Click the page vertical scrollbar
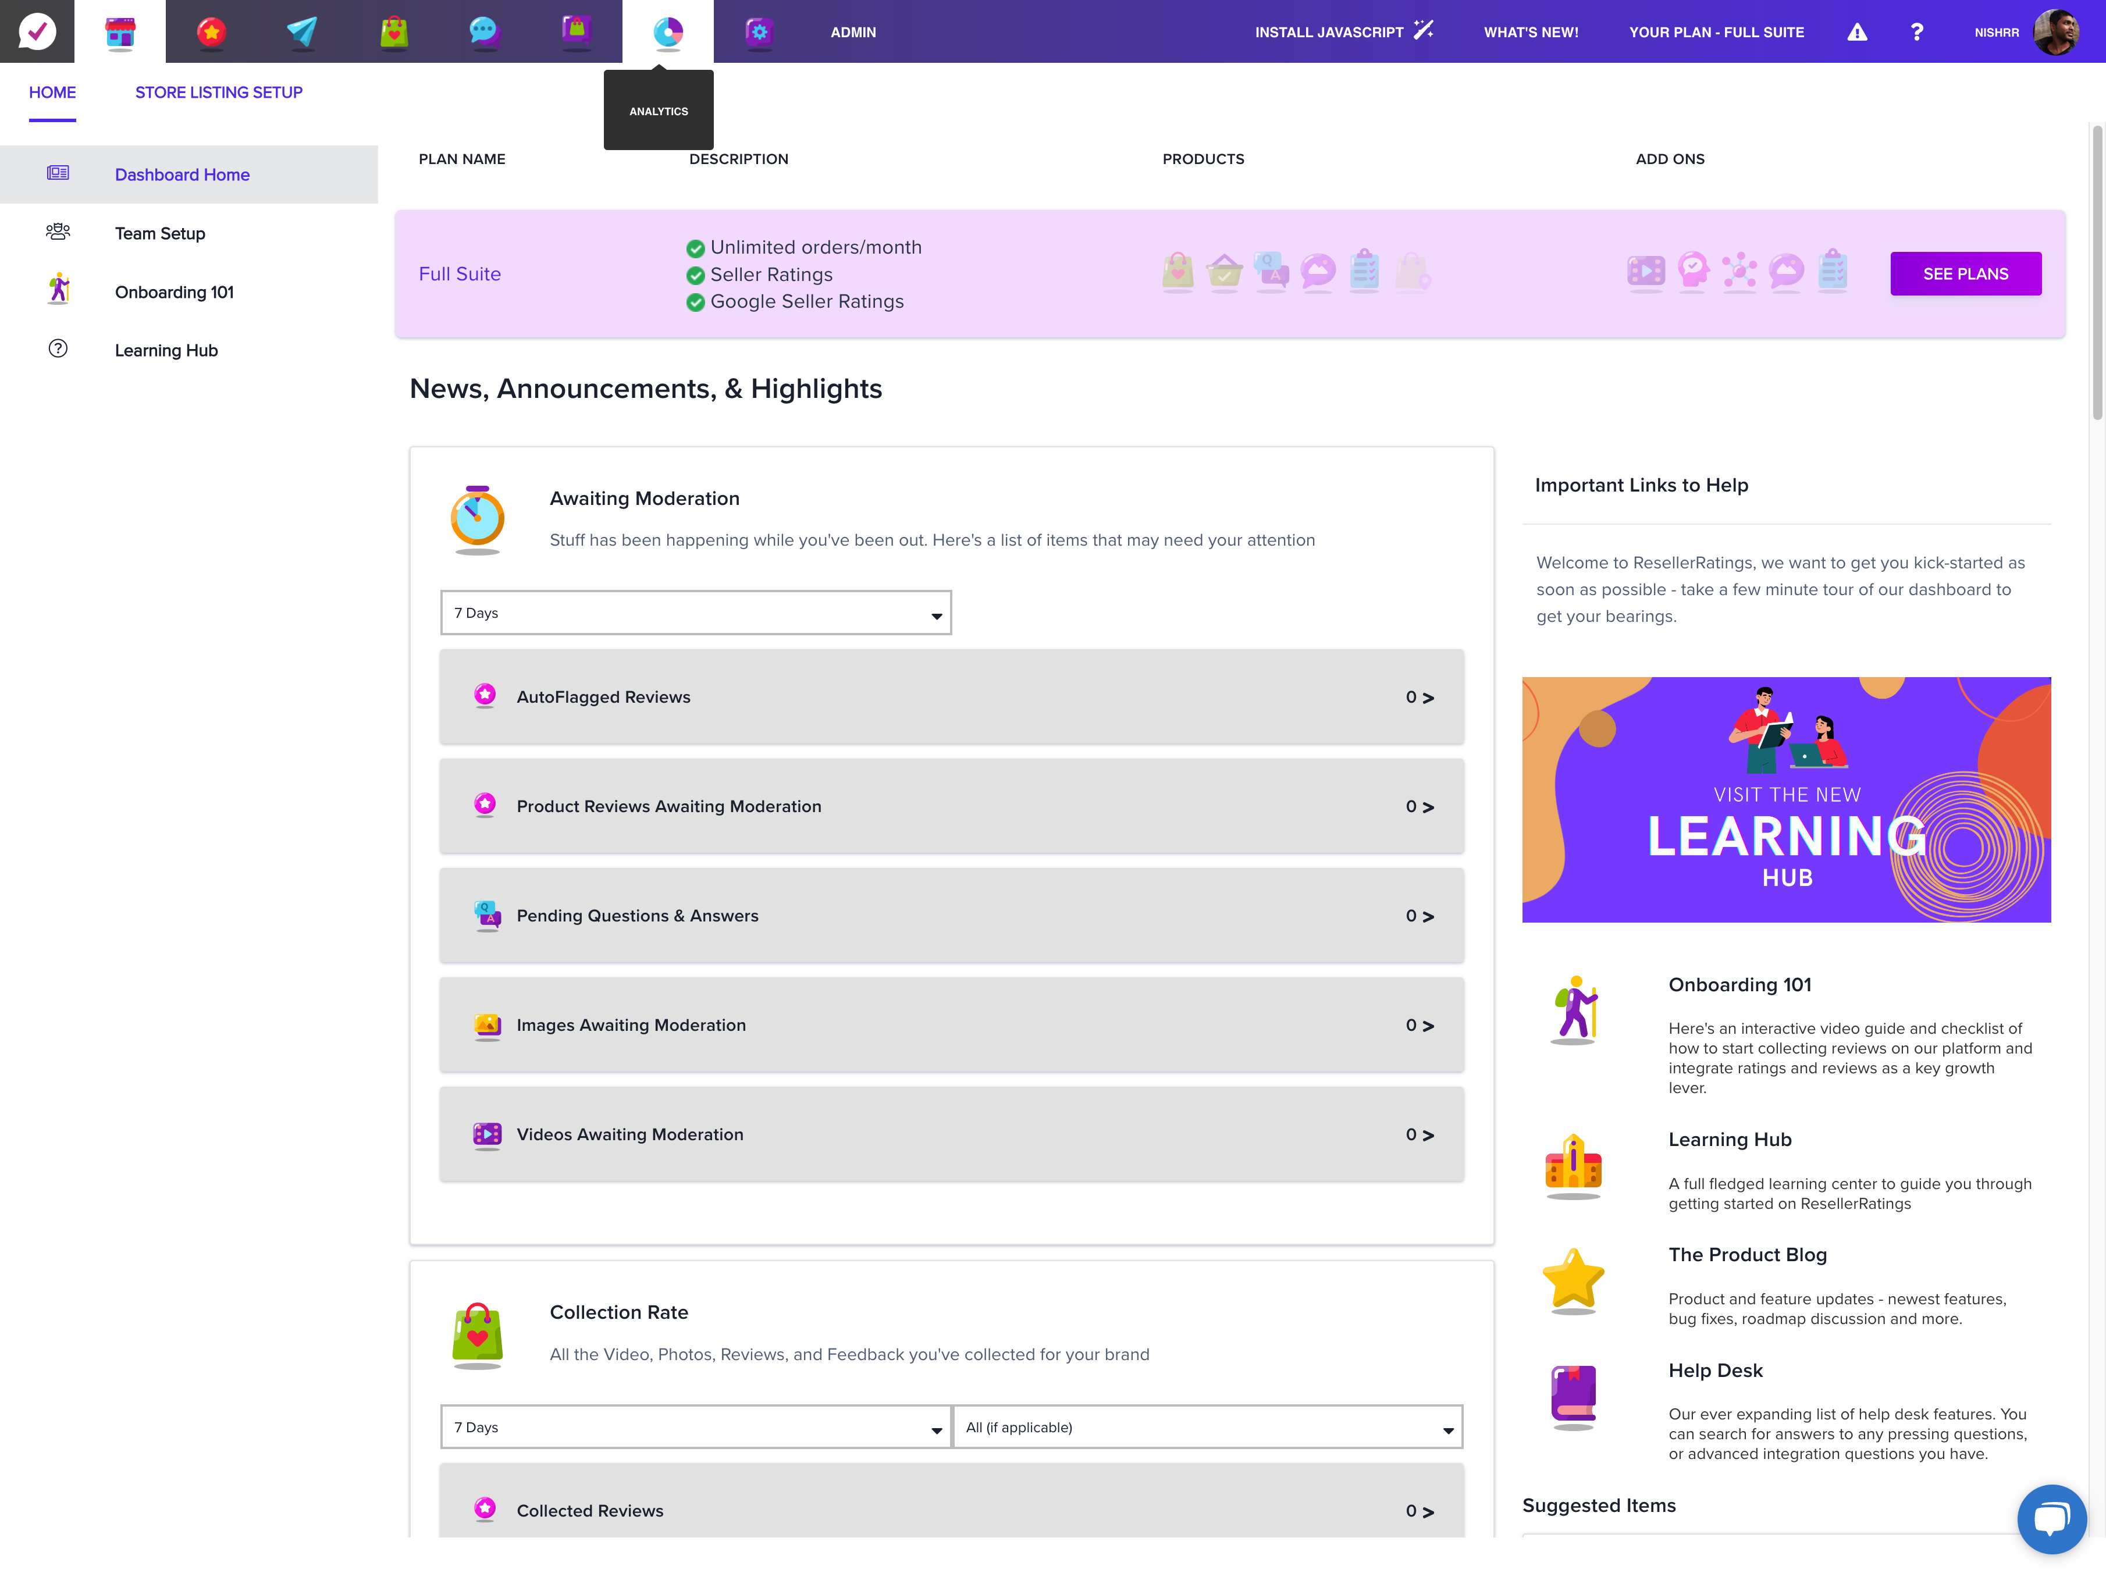This screenshot has height=1573, width=2106. (x=2097, y=271)
